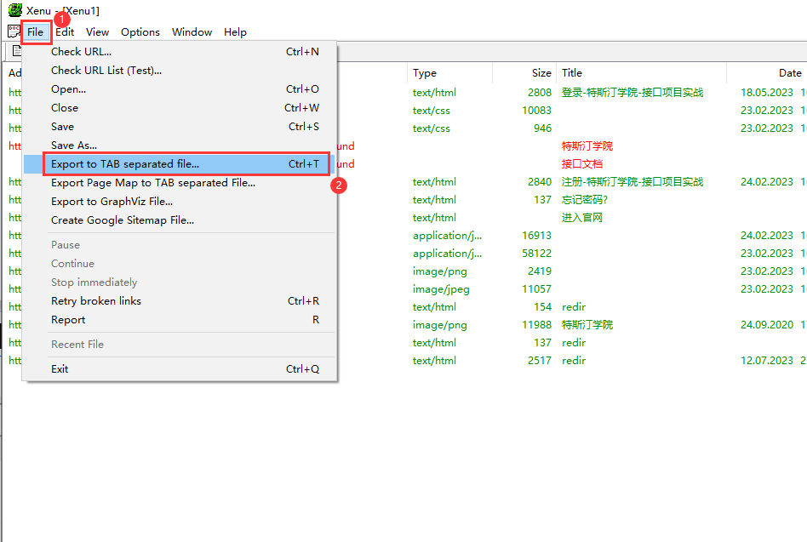Click the title 忘记密码?
Viewport: 807px width, 542px height.
[585, 199]
